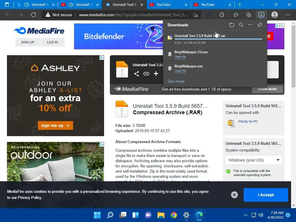Open a new tab with plus

pyautogui.click(x=240, y=5)
